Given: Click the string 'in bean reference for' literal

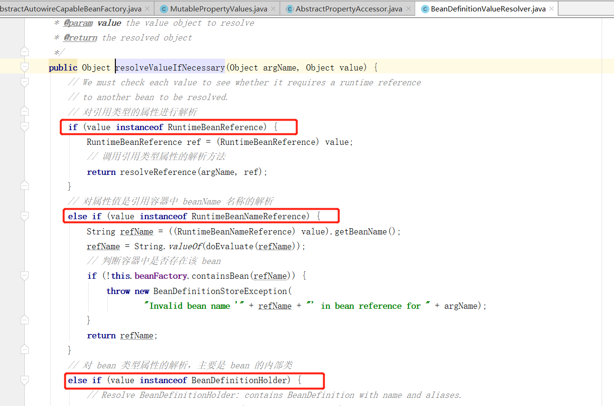Looking at the screenshot, I should pyautogui.click(x=368, y=306).
